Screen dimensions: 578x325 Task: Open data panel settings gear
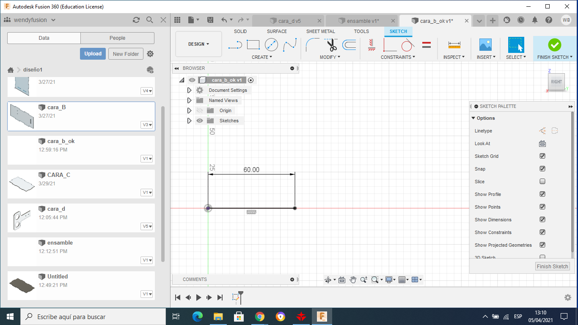pos(150,54)
